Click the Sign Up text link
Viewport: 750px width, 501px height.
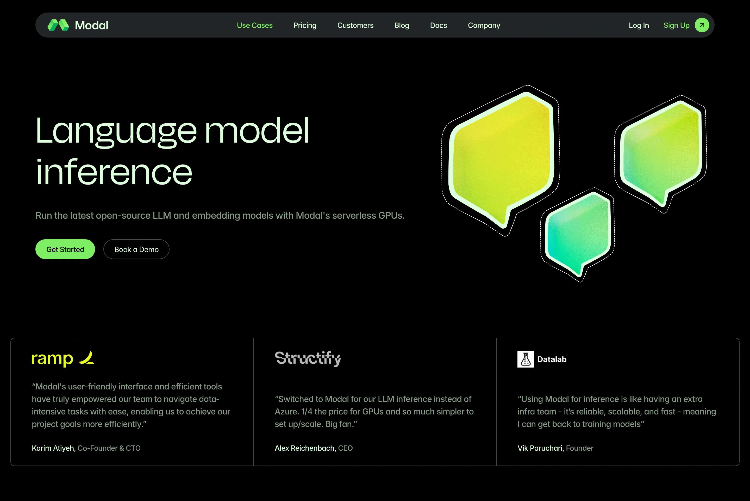(676, 25)
